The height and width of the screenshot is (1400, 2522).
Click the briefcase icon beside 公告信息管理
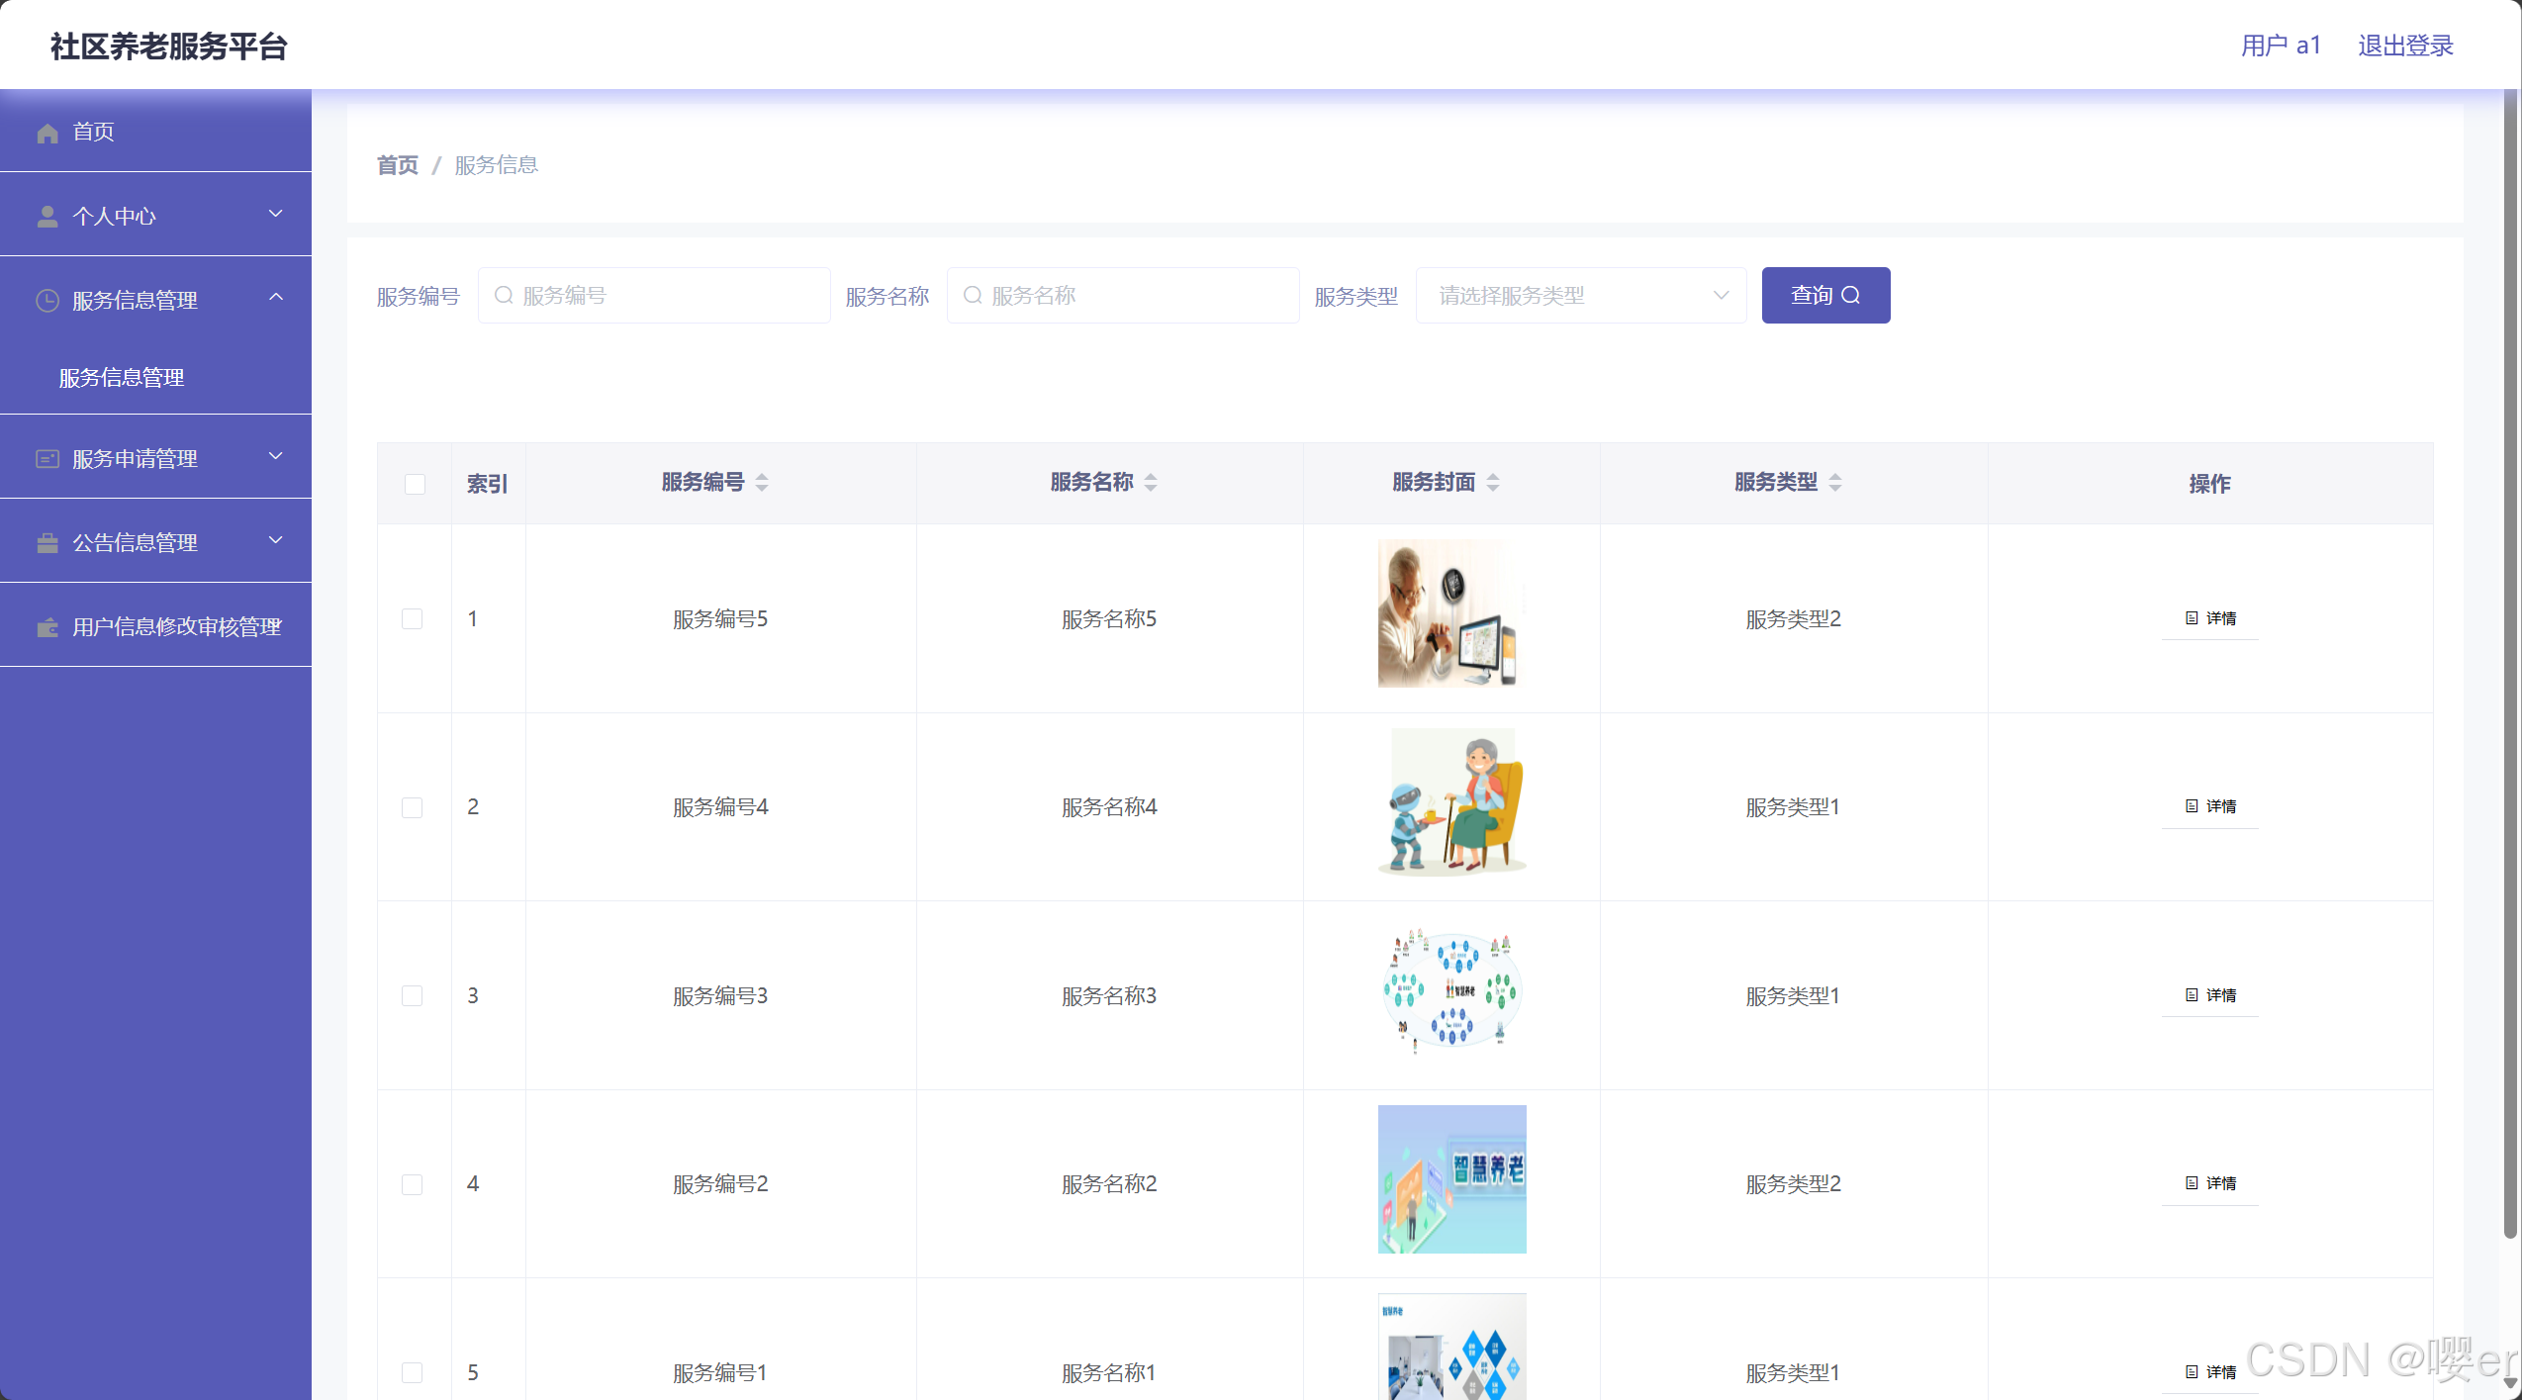47,543
